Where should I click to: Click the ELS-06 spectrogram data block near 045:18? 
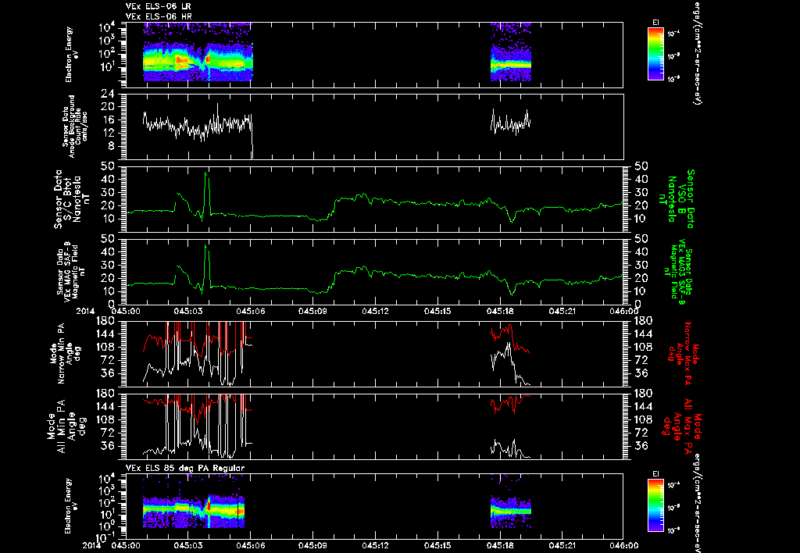(x=511, y=52)
